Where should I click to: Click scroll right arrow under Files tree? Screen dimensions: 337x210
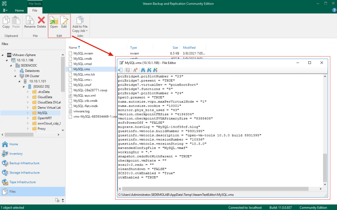(x=58, y=135)
